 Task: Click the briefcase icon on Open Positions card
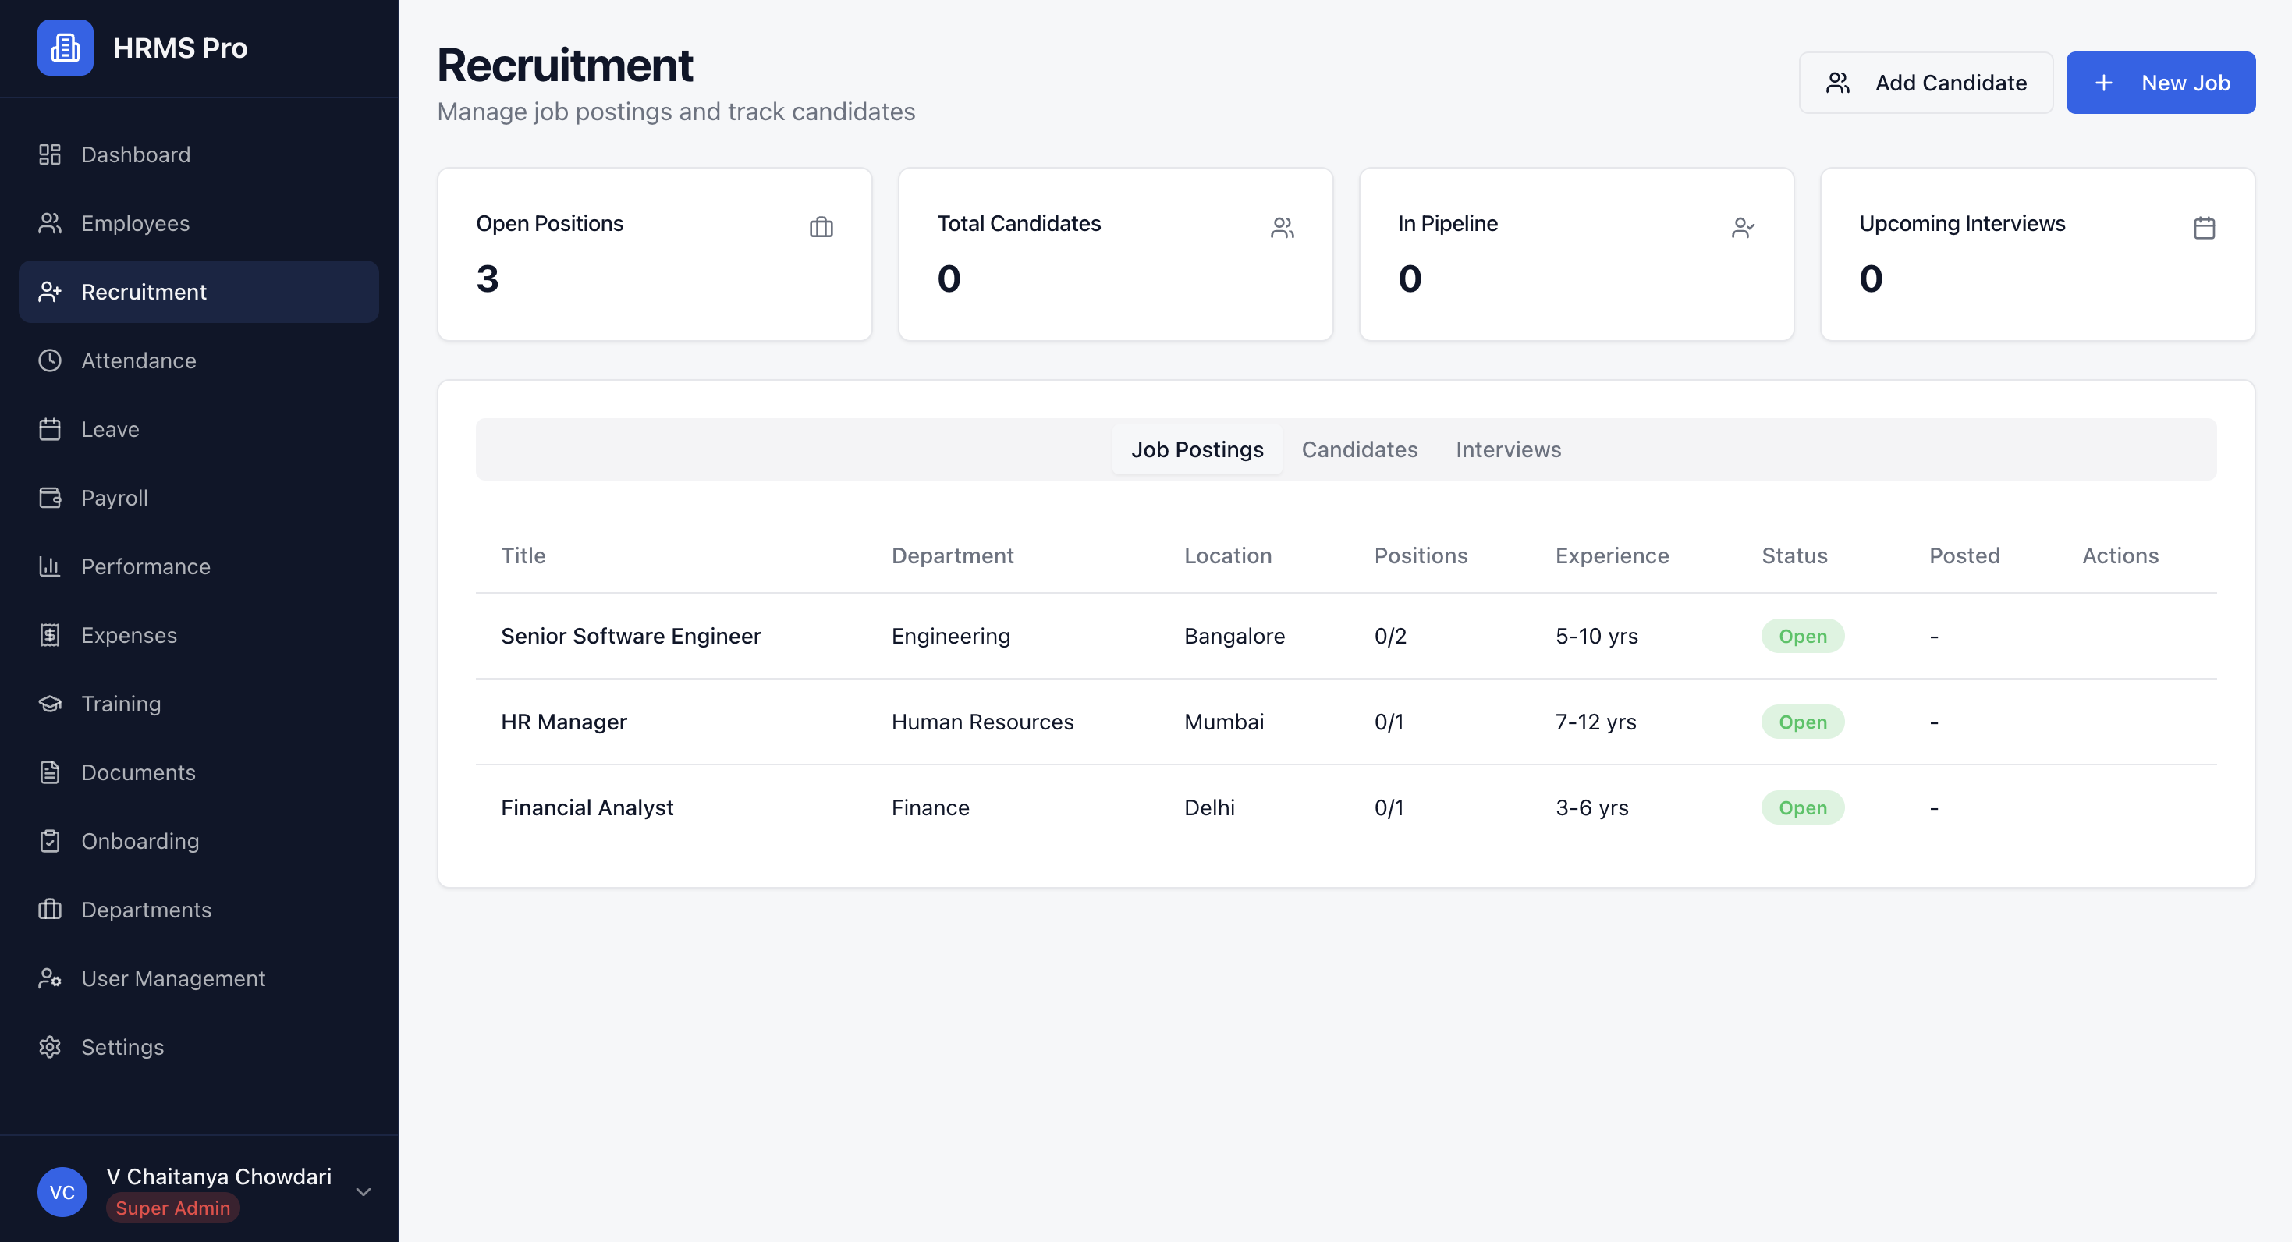point(821,228)
